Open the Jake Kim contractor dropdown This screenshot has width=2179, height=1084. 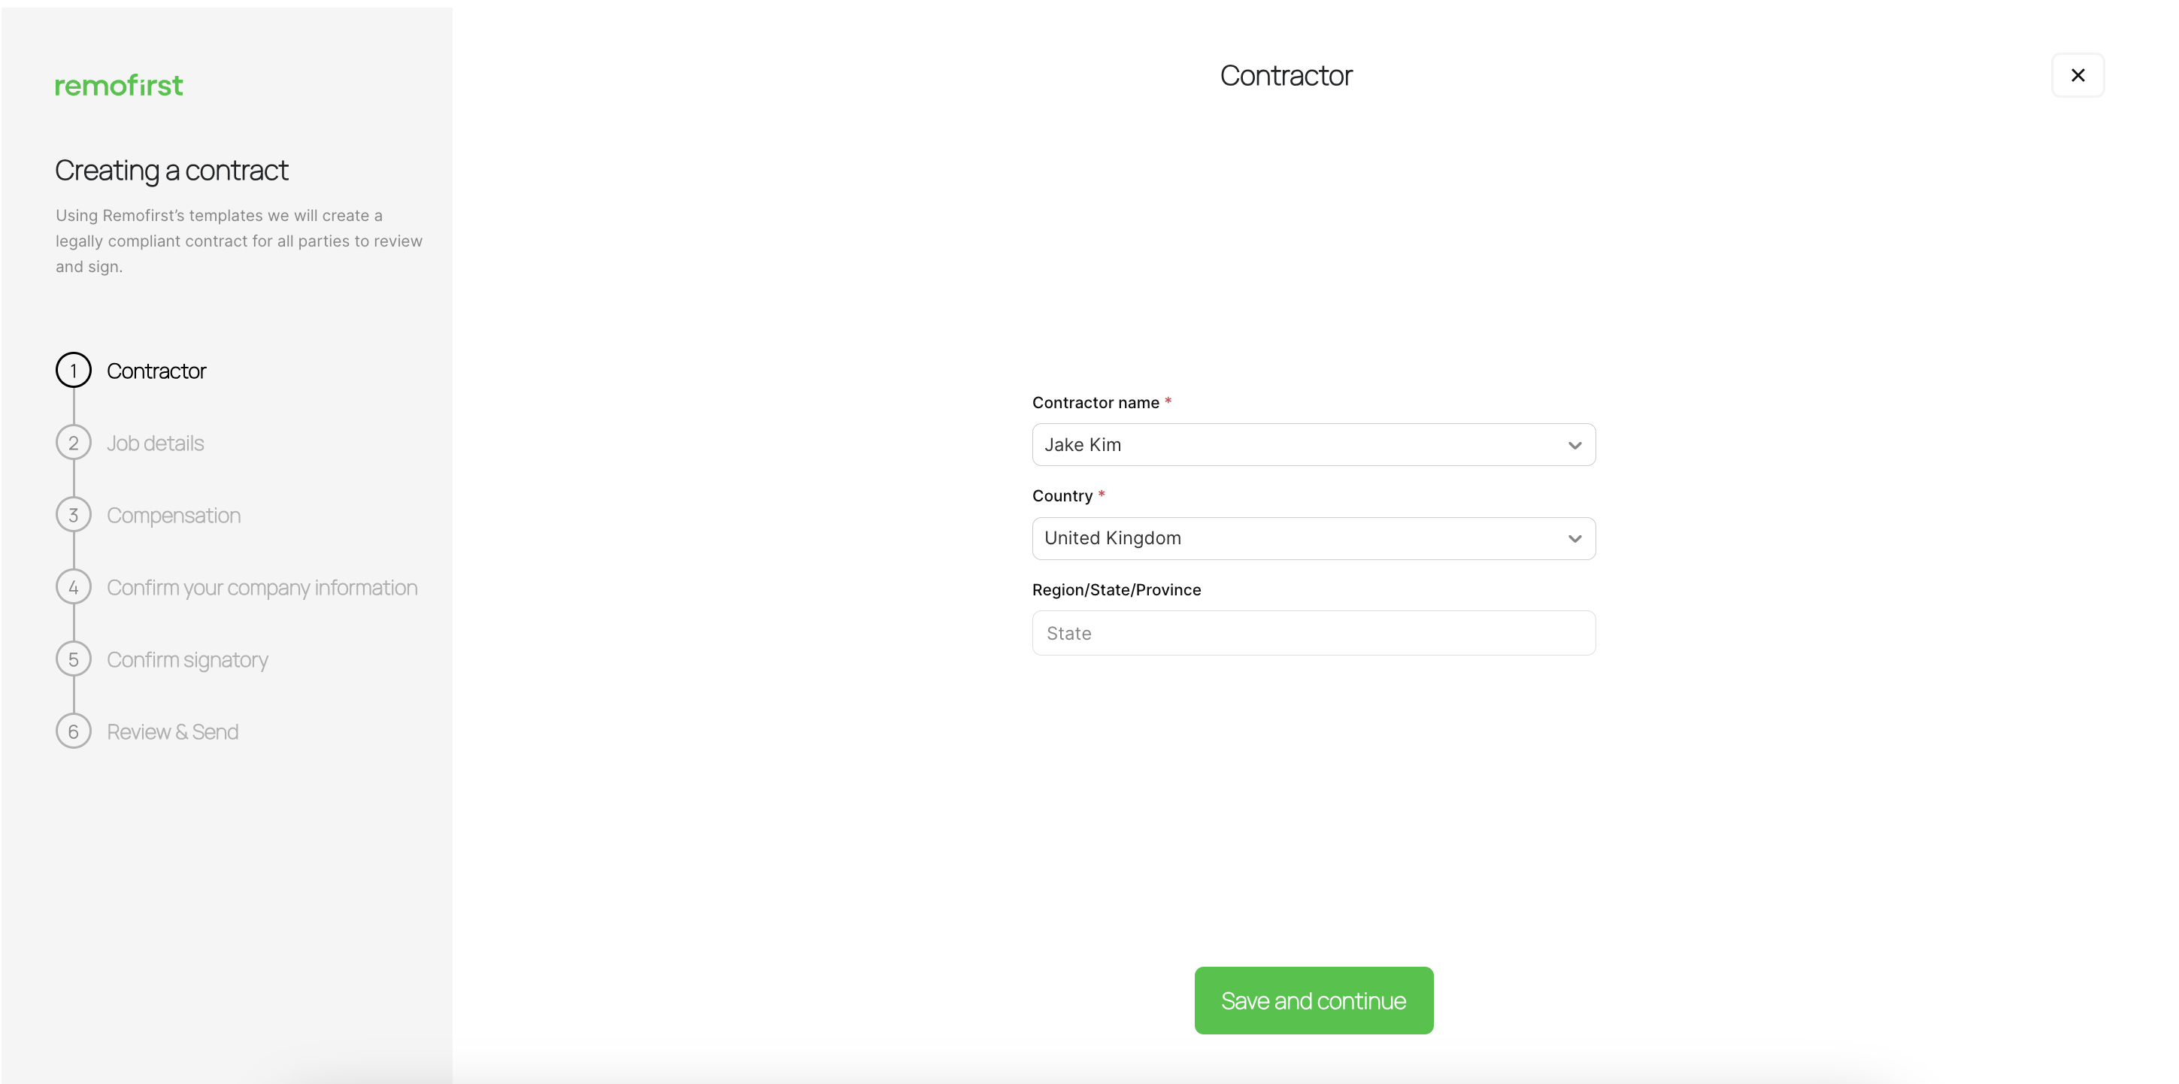pyautogui.click(x=1313, y=445)
